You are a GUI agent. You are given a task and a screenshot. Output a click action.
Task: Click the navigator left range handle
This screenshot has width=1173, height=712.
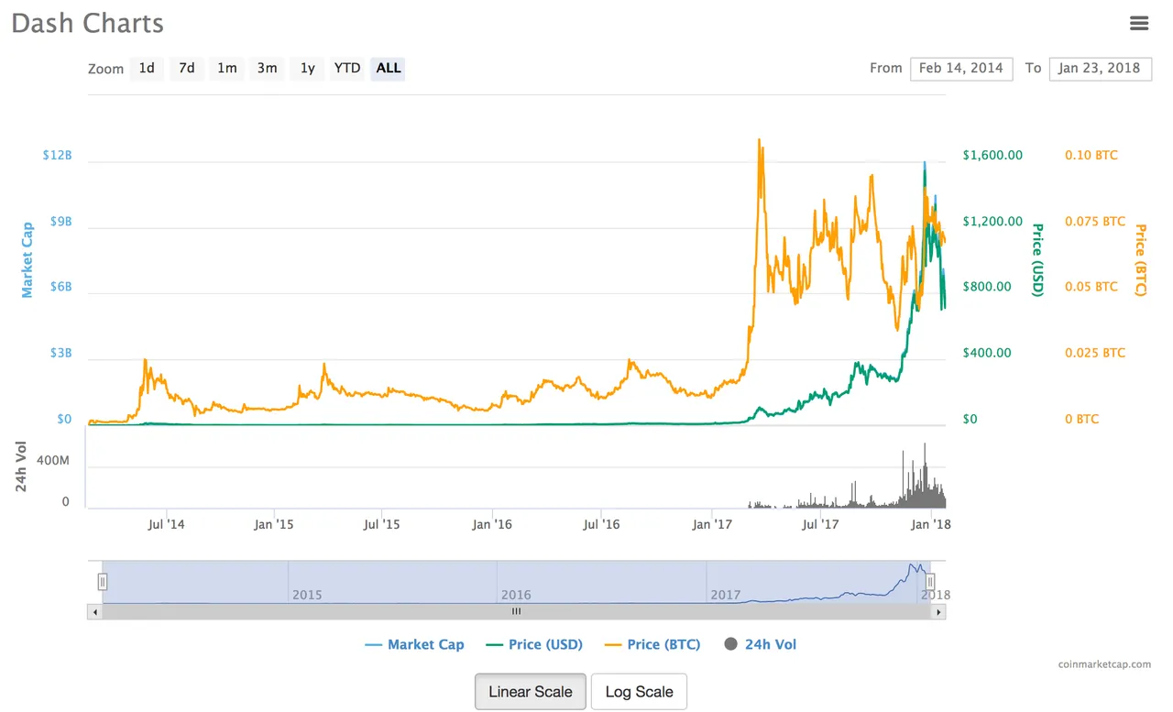pos(103,581)
